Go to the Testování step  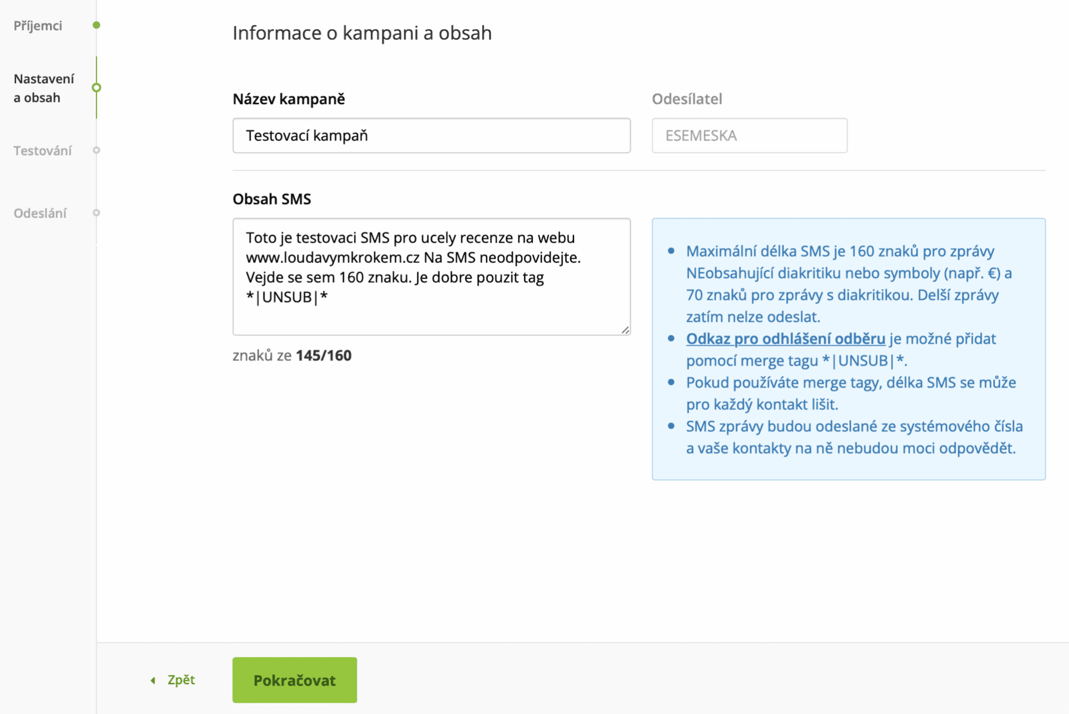[x=42, y=151]
